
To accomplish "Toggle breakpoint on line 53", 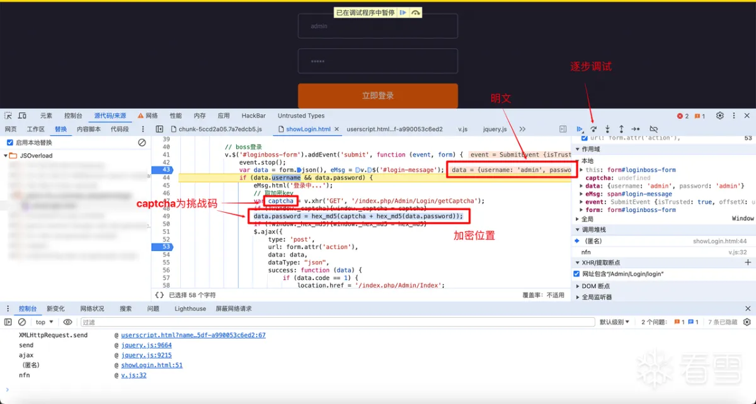I will [166, 247].
